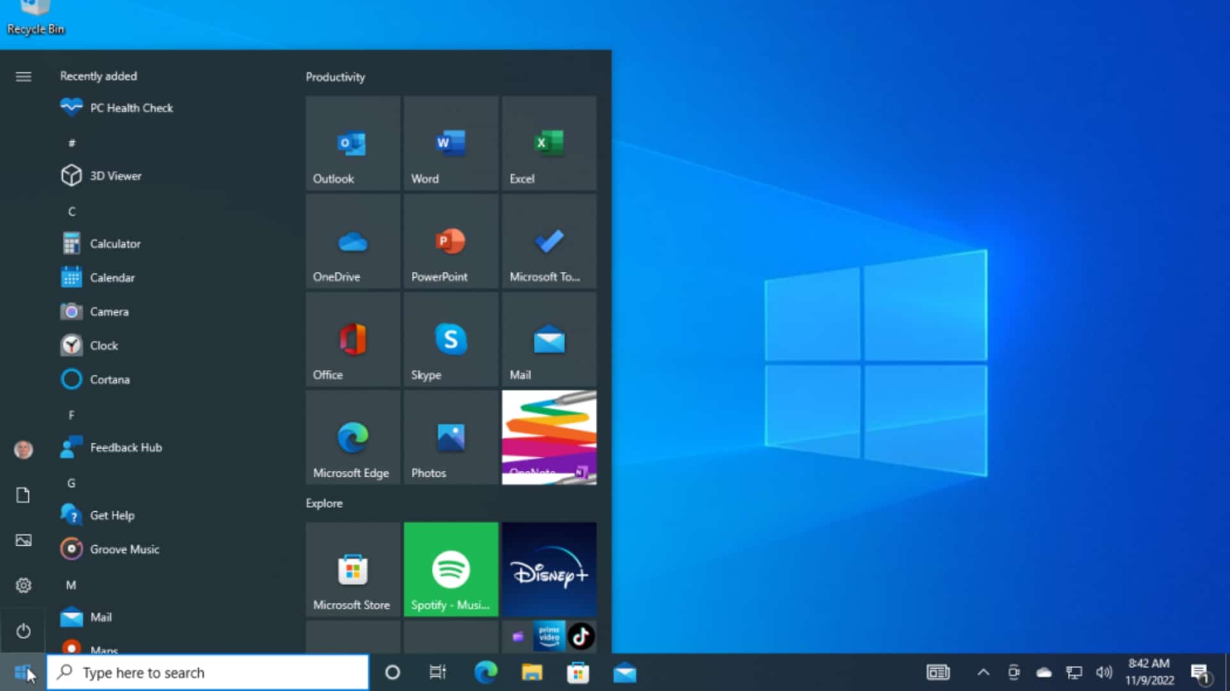
Task: Click the Start menu hamburger icon
Action: point(24,77)
